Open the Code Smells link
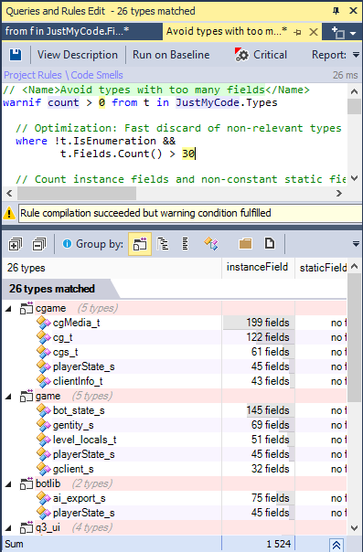The image size is (363, 552). (97, 75)
